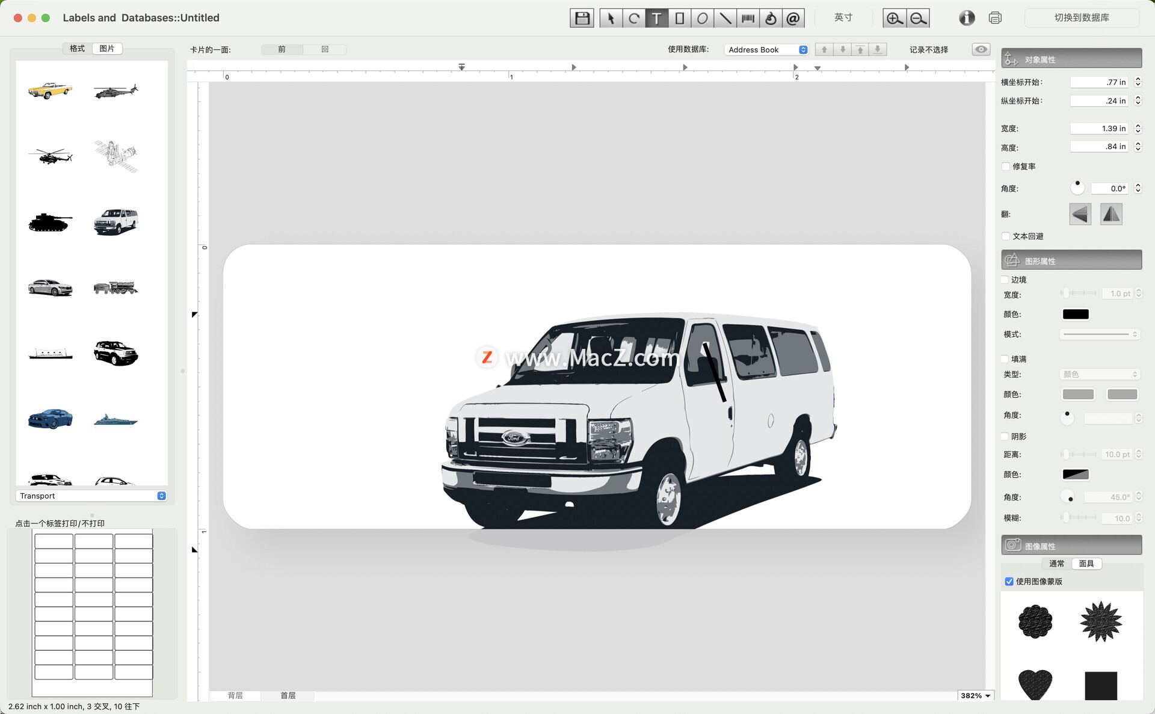Viewport: 1155px width, 714px height.
Task: Toggle the eye preview button
Action: pyautogui.click(x=981, y=49)
